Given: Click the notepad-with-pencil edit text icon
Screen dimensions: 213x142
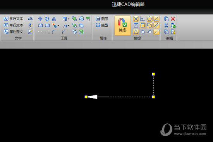Looking at the screenshot, I should tap(30, 32).
